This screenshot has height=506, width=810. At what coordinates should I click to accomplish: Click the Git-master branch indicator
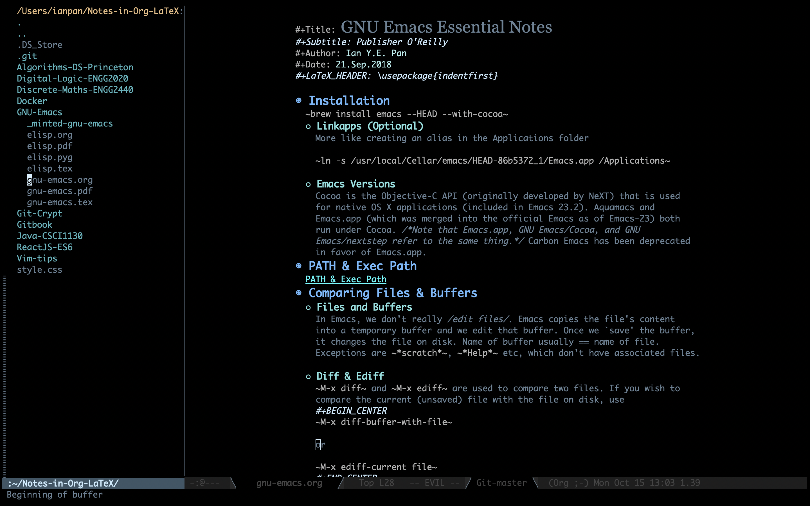pyautogui.click(x=501, y=483)
